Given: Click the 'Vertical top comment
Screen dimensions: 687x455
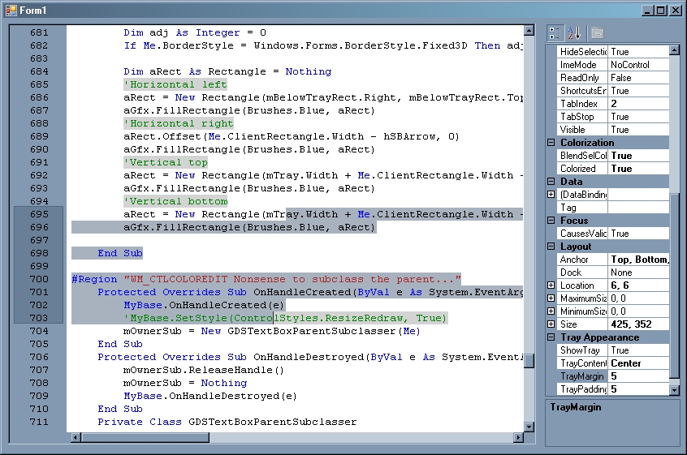Looking at the screenshot, I should [x=166, y=162].
